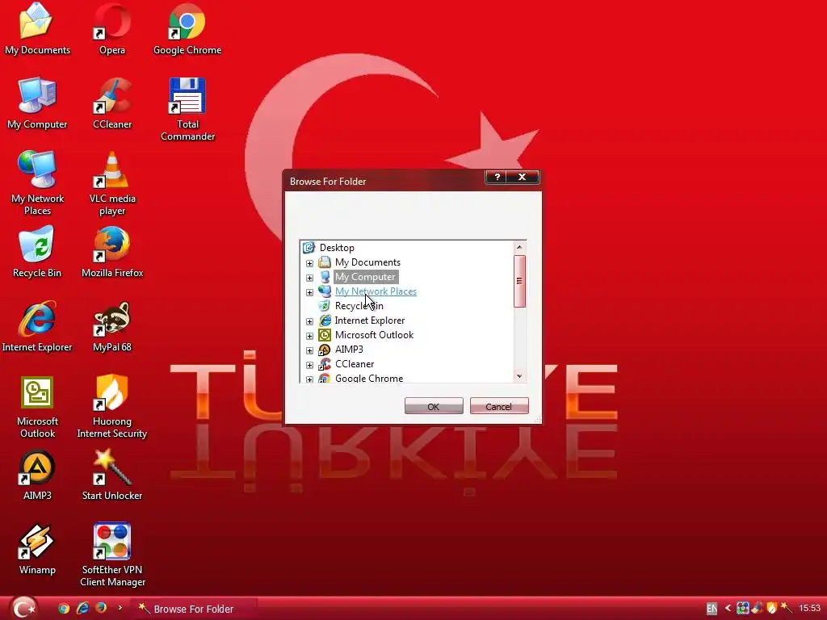Select Desktop root in folder tree
This screenshot has width=827, height=620.
337,248
